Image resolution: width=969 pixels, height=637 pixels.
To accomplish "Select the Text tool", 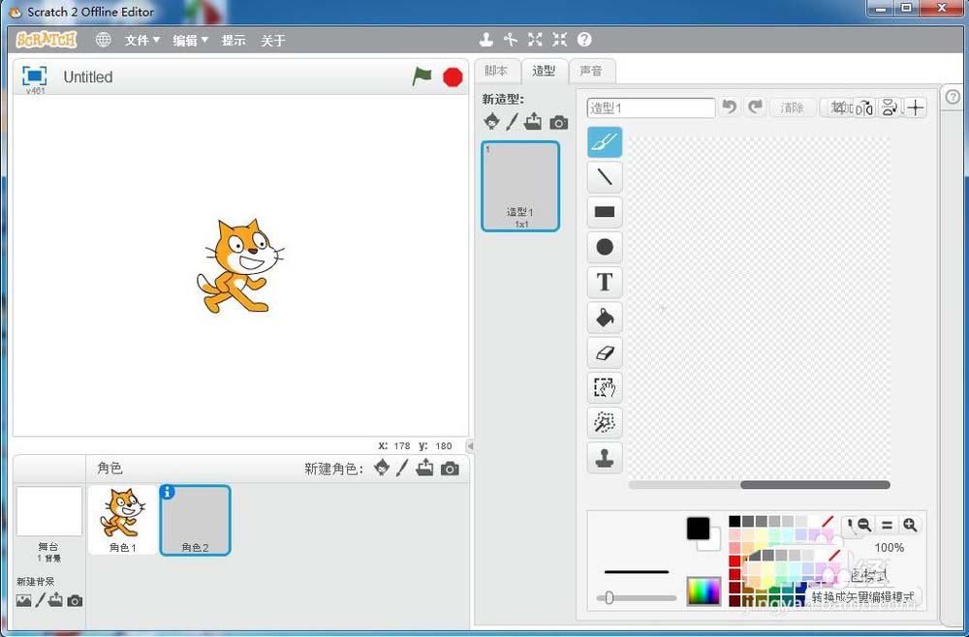I will (x=605, y=282).
